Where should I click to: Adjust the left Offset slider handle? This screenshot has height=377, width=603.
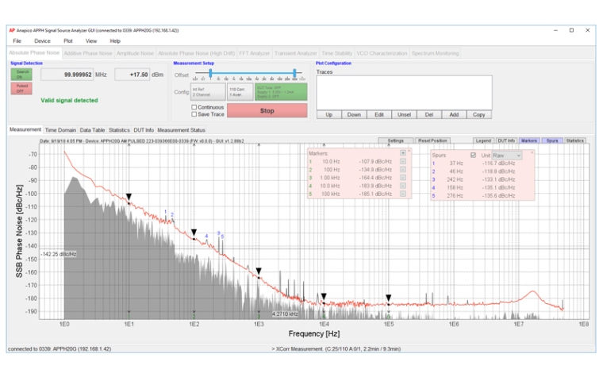pos(210,72)
